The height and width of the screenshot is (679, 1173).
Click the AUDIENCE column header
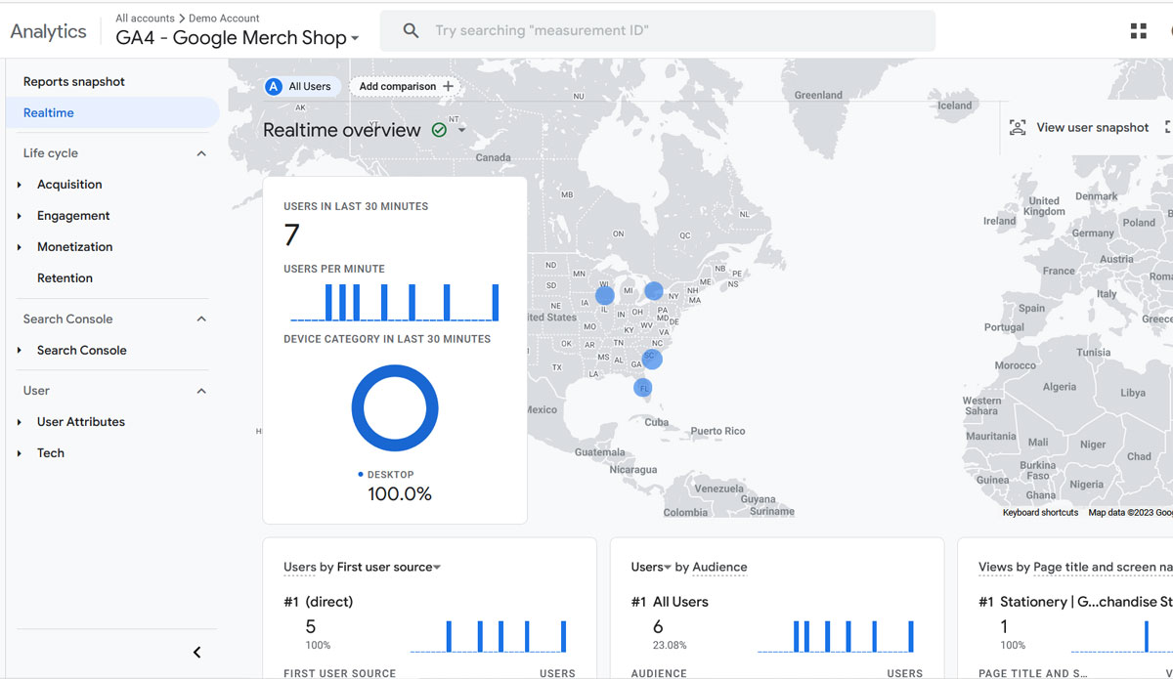pyautogui.click(x=660, y=673)
